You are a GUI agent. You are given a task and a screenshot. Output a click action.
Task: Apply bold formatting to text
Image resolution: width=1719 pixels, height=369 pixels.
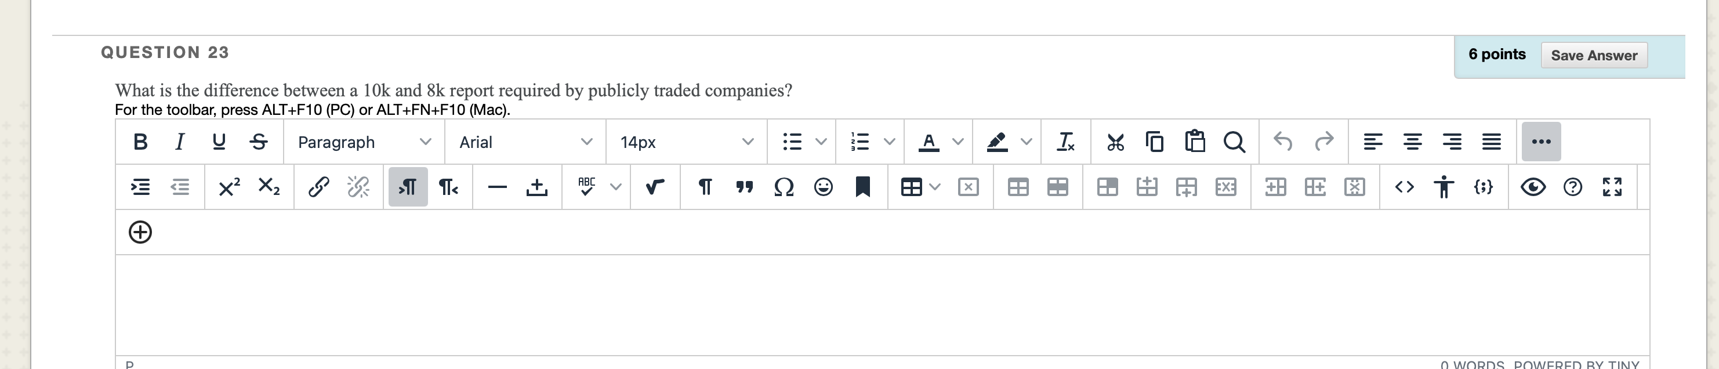coord(140,142)
